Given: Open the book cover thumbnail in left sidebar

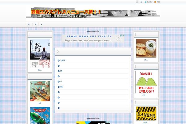Looking at the screenshot, I should 40,54.
